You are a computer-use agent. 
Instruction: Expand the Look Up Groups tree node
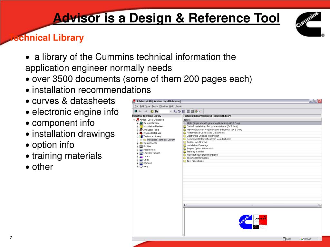point(137,153)
